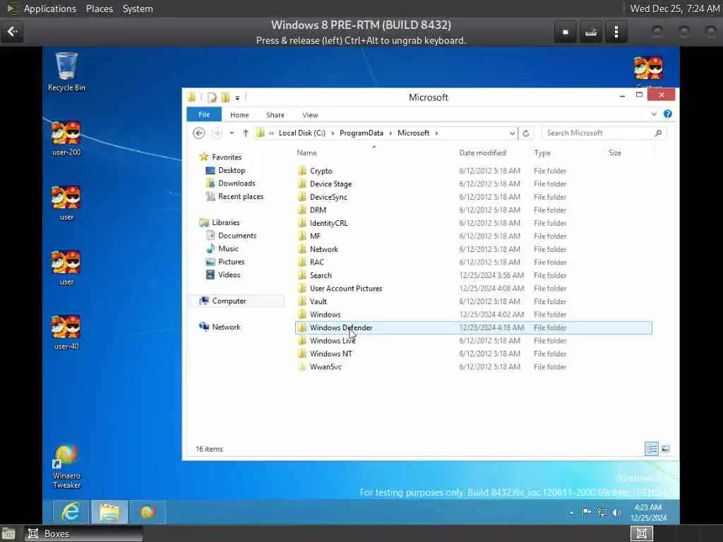This screenshot has width=723, height=542.
Task: Open Explorer help question mark
Action: pos(667,114)
